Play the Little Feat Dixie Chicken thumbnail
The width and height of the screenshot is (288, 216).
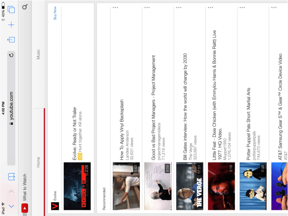click(x=221, y=186)
